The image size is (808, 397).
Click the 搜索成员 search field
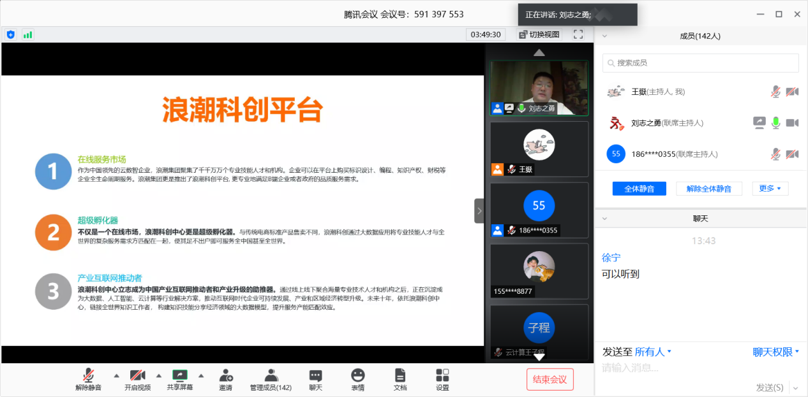[x=700, y=63]
